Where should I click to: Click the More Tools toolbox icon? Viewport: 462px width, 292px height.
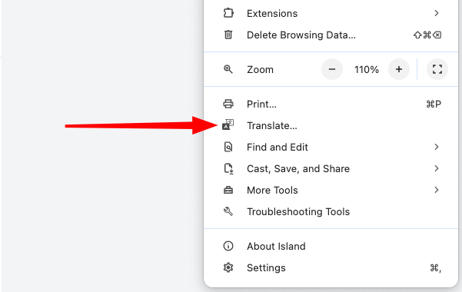point(228,190)
